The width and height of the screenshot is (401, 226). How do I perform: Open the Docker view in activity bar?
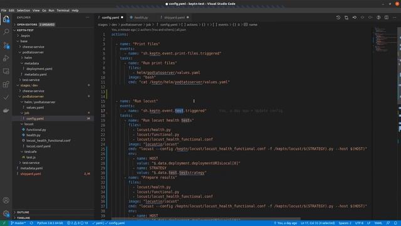pos(6,110)
